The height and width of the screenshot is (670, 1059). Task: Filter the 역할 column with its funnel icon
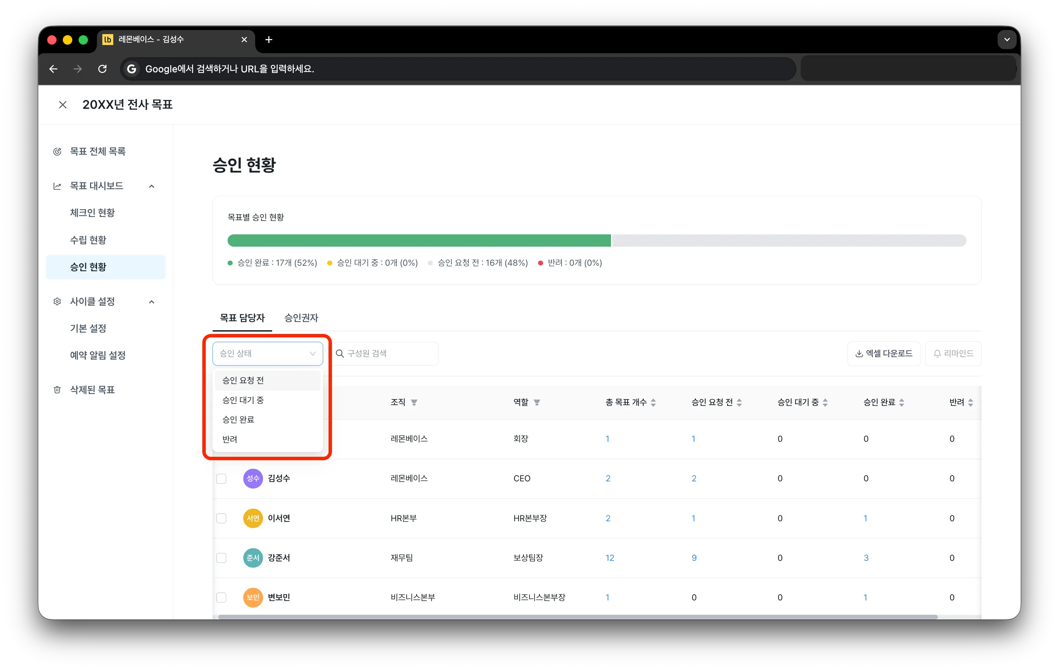(537, 402)
